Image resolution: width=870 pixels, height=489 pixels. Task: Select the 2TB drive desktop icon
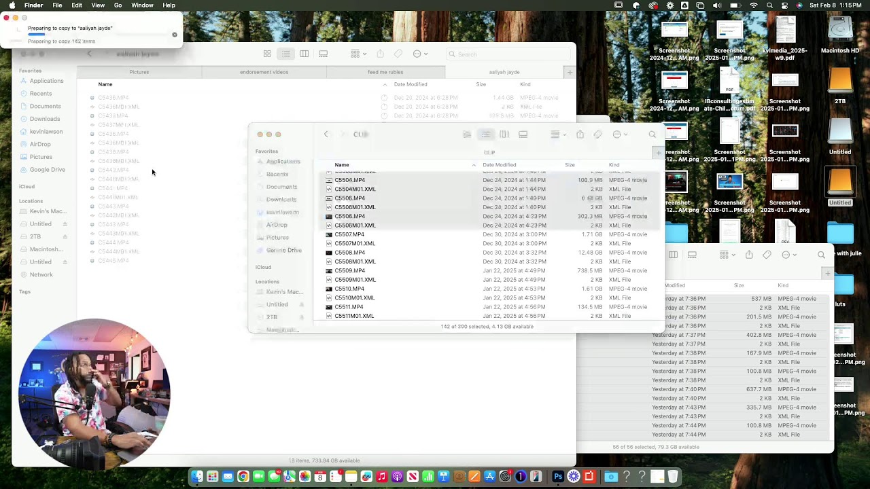840,86
